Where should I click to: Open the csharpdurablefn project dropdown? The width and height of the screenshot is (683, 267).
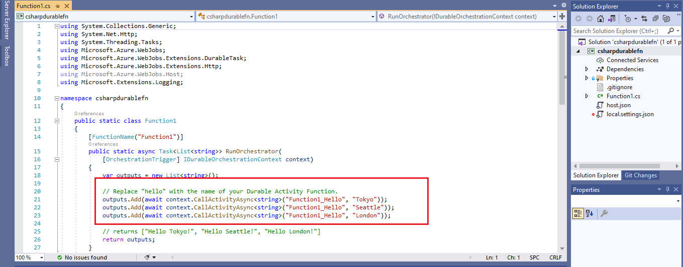190,16
